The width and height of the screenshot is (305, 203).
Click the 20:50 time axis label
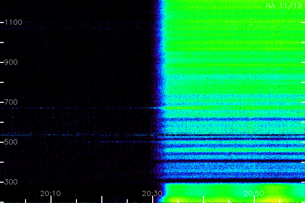(x=254, y=194)
